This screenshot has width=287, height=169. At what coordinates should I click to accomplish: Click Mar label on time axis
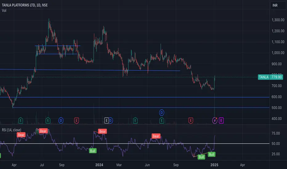click(119, 165)
